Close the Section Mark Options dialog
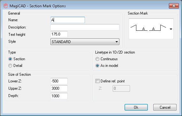The image size is (182, 116). (x=174, y=6)
